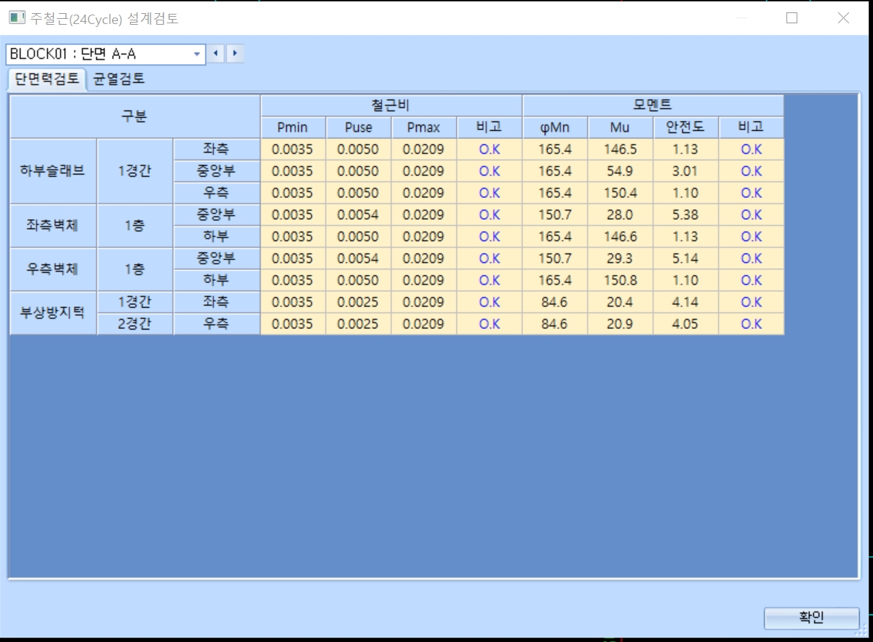Click the φMn column header
This screenshot has height=642, width=873.
555,127
